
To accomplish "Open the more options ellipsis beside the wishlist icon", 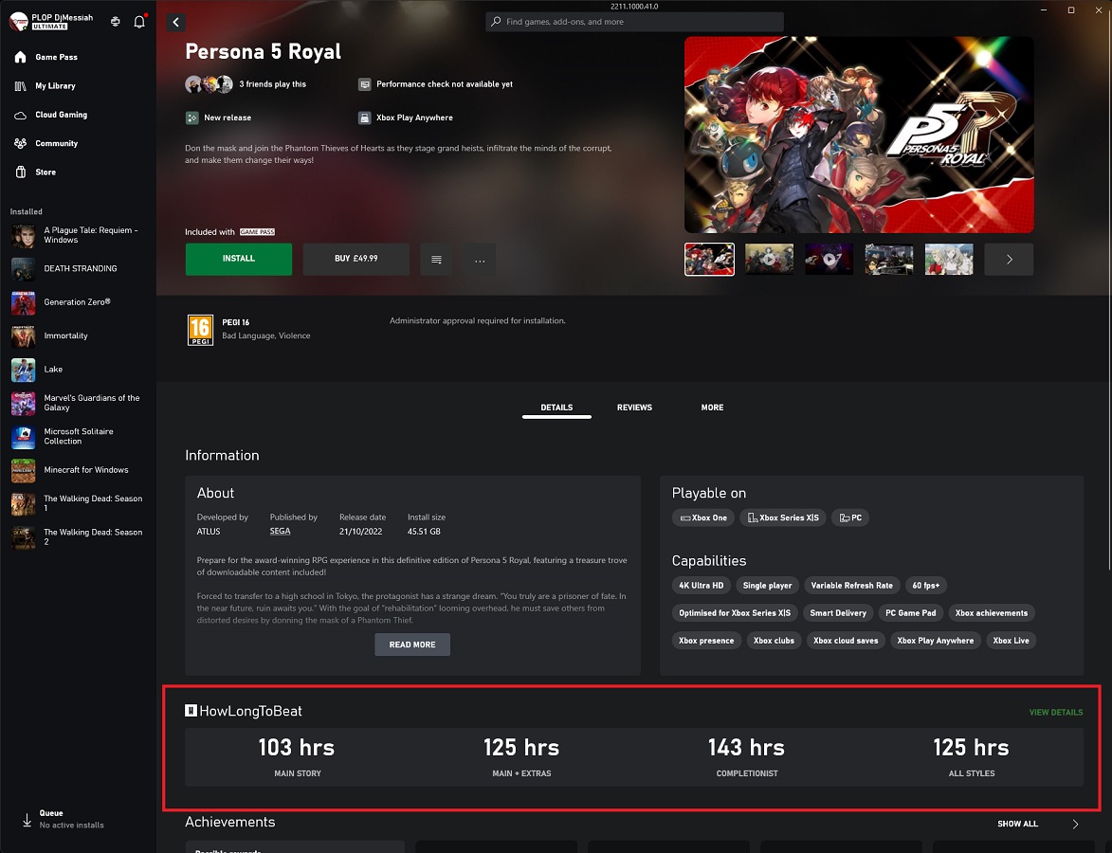I will 480,259.
